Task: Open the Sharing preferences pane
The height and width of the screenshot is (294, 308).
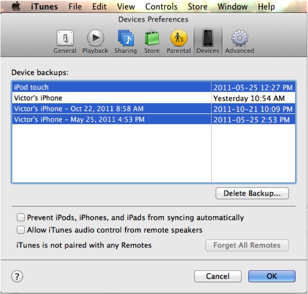Action: tap(126, 42)
